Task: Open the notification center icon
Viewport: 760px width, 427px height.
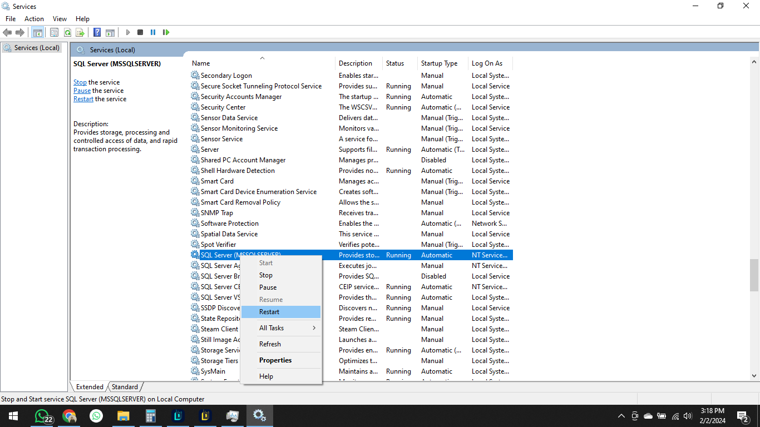Action: pyautogui.click(x=743, y=415)
